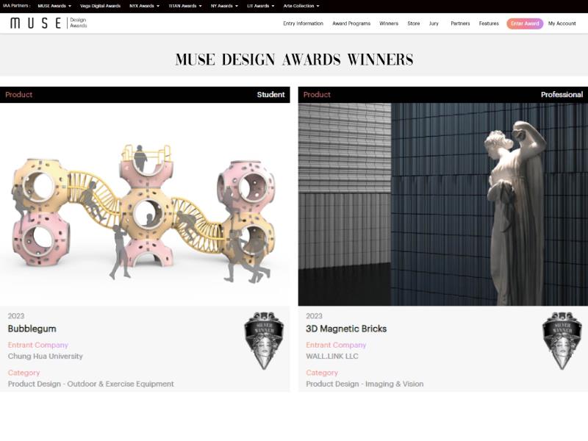Click the Category label under WALL.LINK LLC

[322, 373]
